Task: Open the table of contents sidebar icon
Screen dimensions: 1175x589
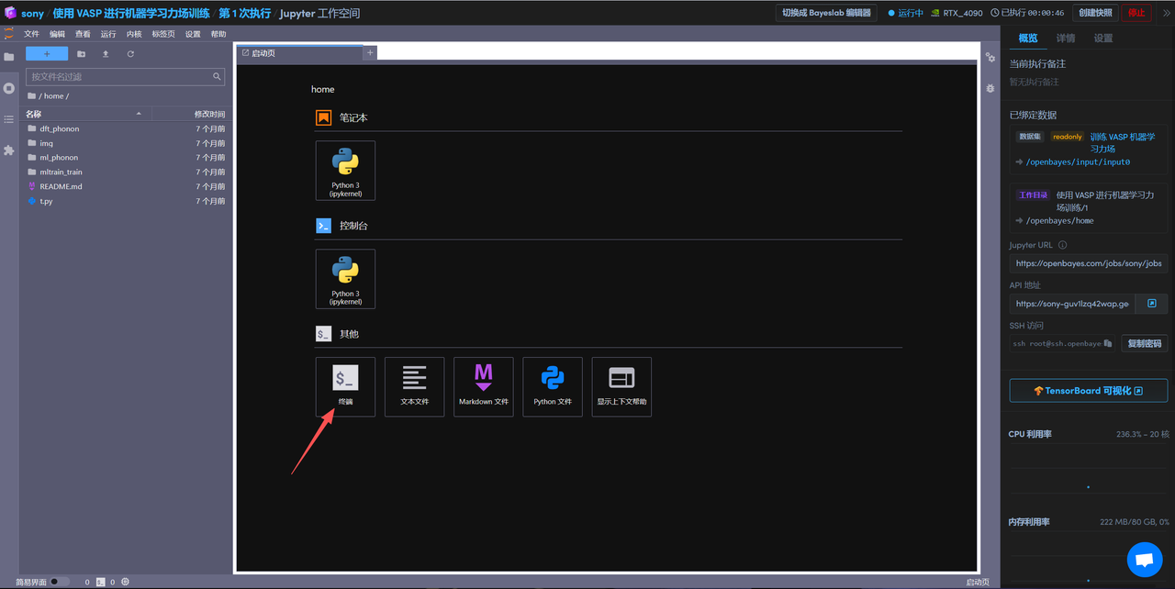Action: click(9, 119)
